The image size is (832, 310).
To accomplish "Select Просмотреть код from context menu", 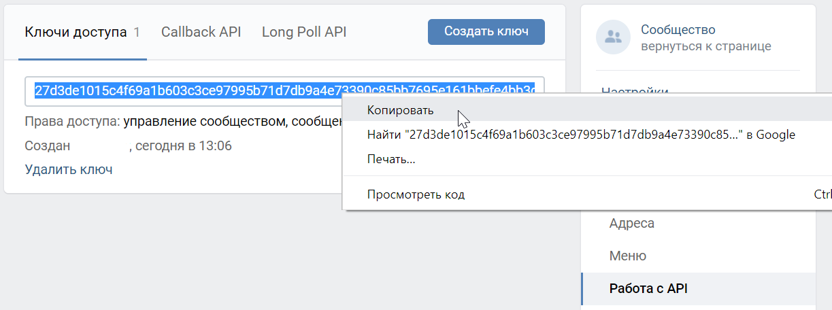I will pos(416,194).
